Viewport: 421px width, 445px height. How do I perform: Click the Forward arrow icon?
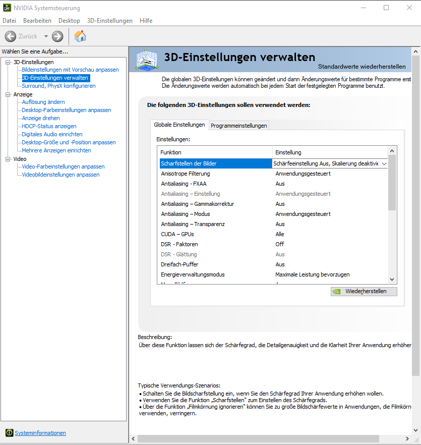click(x=57, y=36)
